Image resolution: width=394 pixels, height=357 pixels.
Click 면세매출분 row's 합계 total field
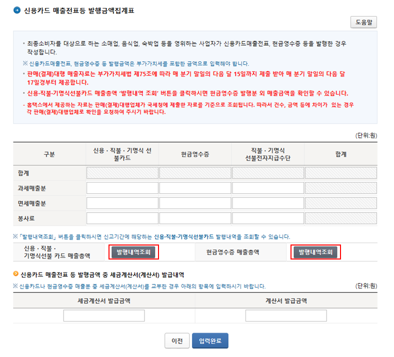pos(341,203)
